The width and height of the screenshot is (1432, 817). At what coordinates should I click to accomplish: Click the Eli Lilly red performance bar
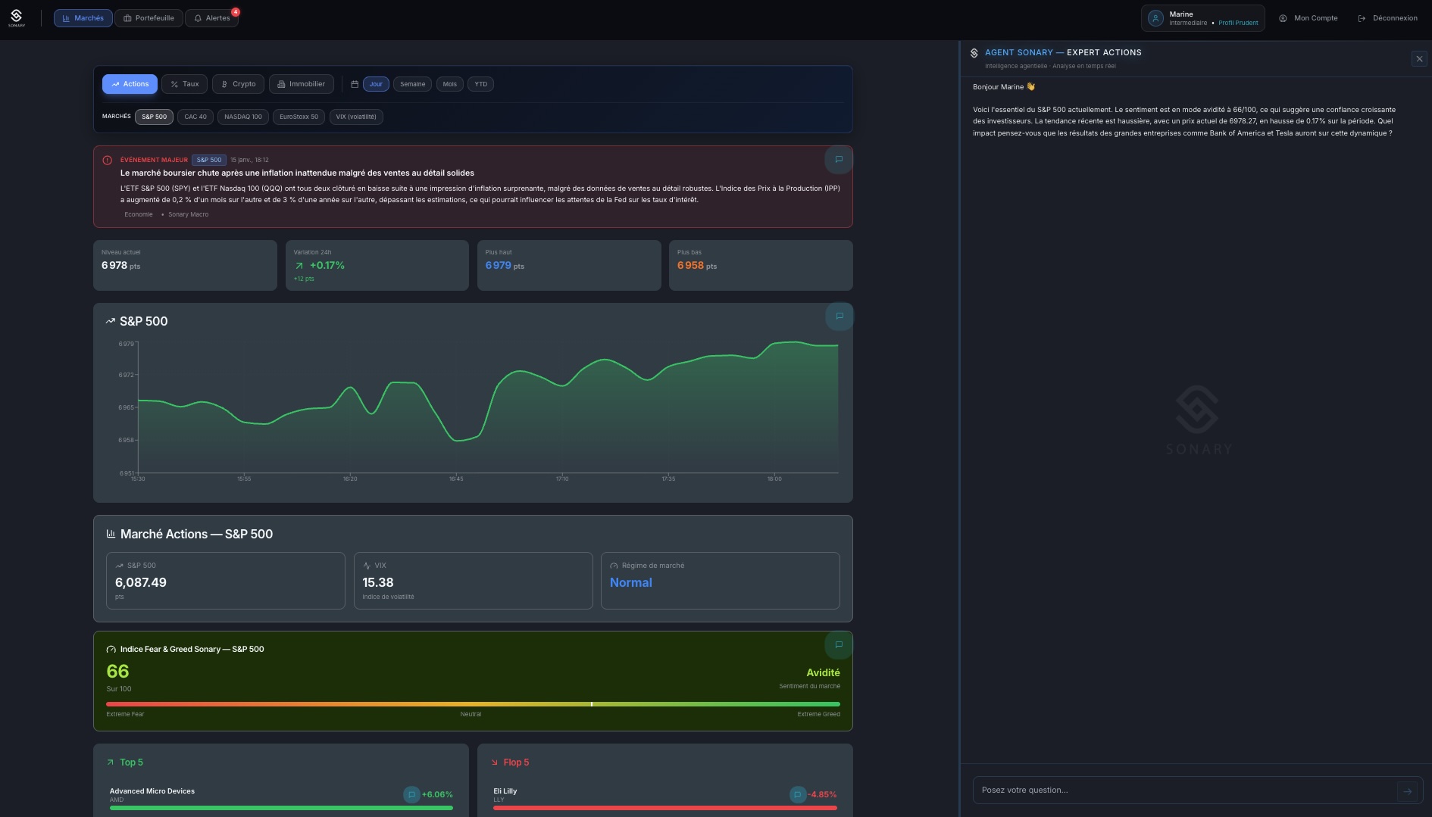[x=665, y=808]
